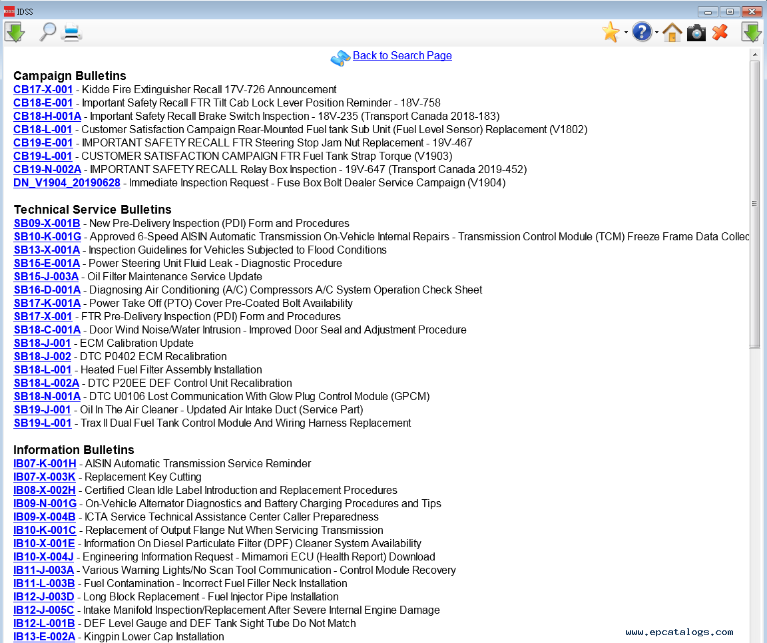Open SB17-X-001 FTR PDI form bulletin
This screenshot has height=643, width=767.
tap(43, 316)
